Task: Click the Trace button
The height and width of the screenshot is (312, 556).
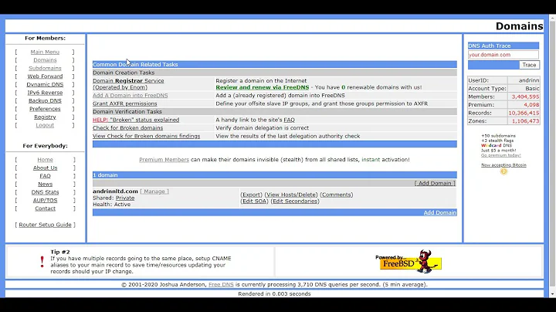Action: (529, 65)
